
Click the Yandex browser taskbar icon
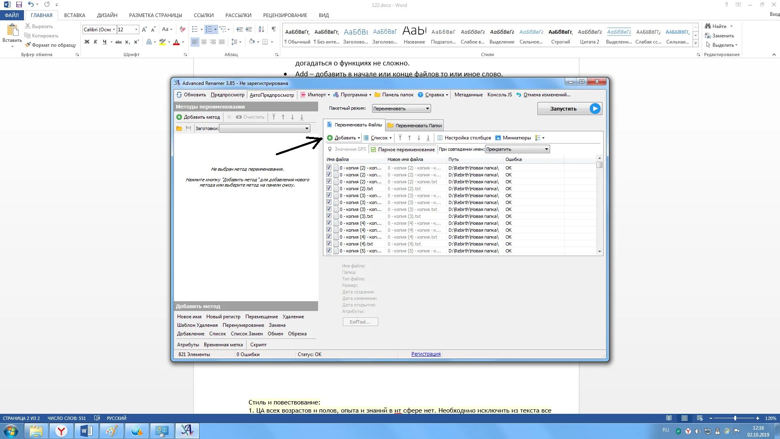click(x=61, y=431)
